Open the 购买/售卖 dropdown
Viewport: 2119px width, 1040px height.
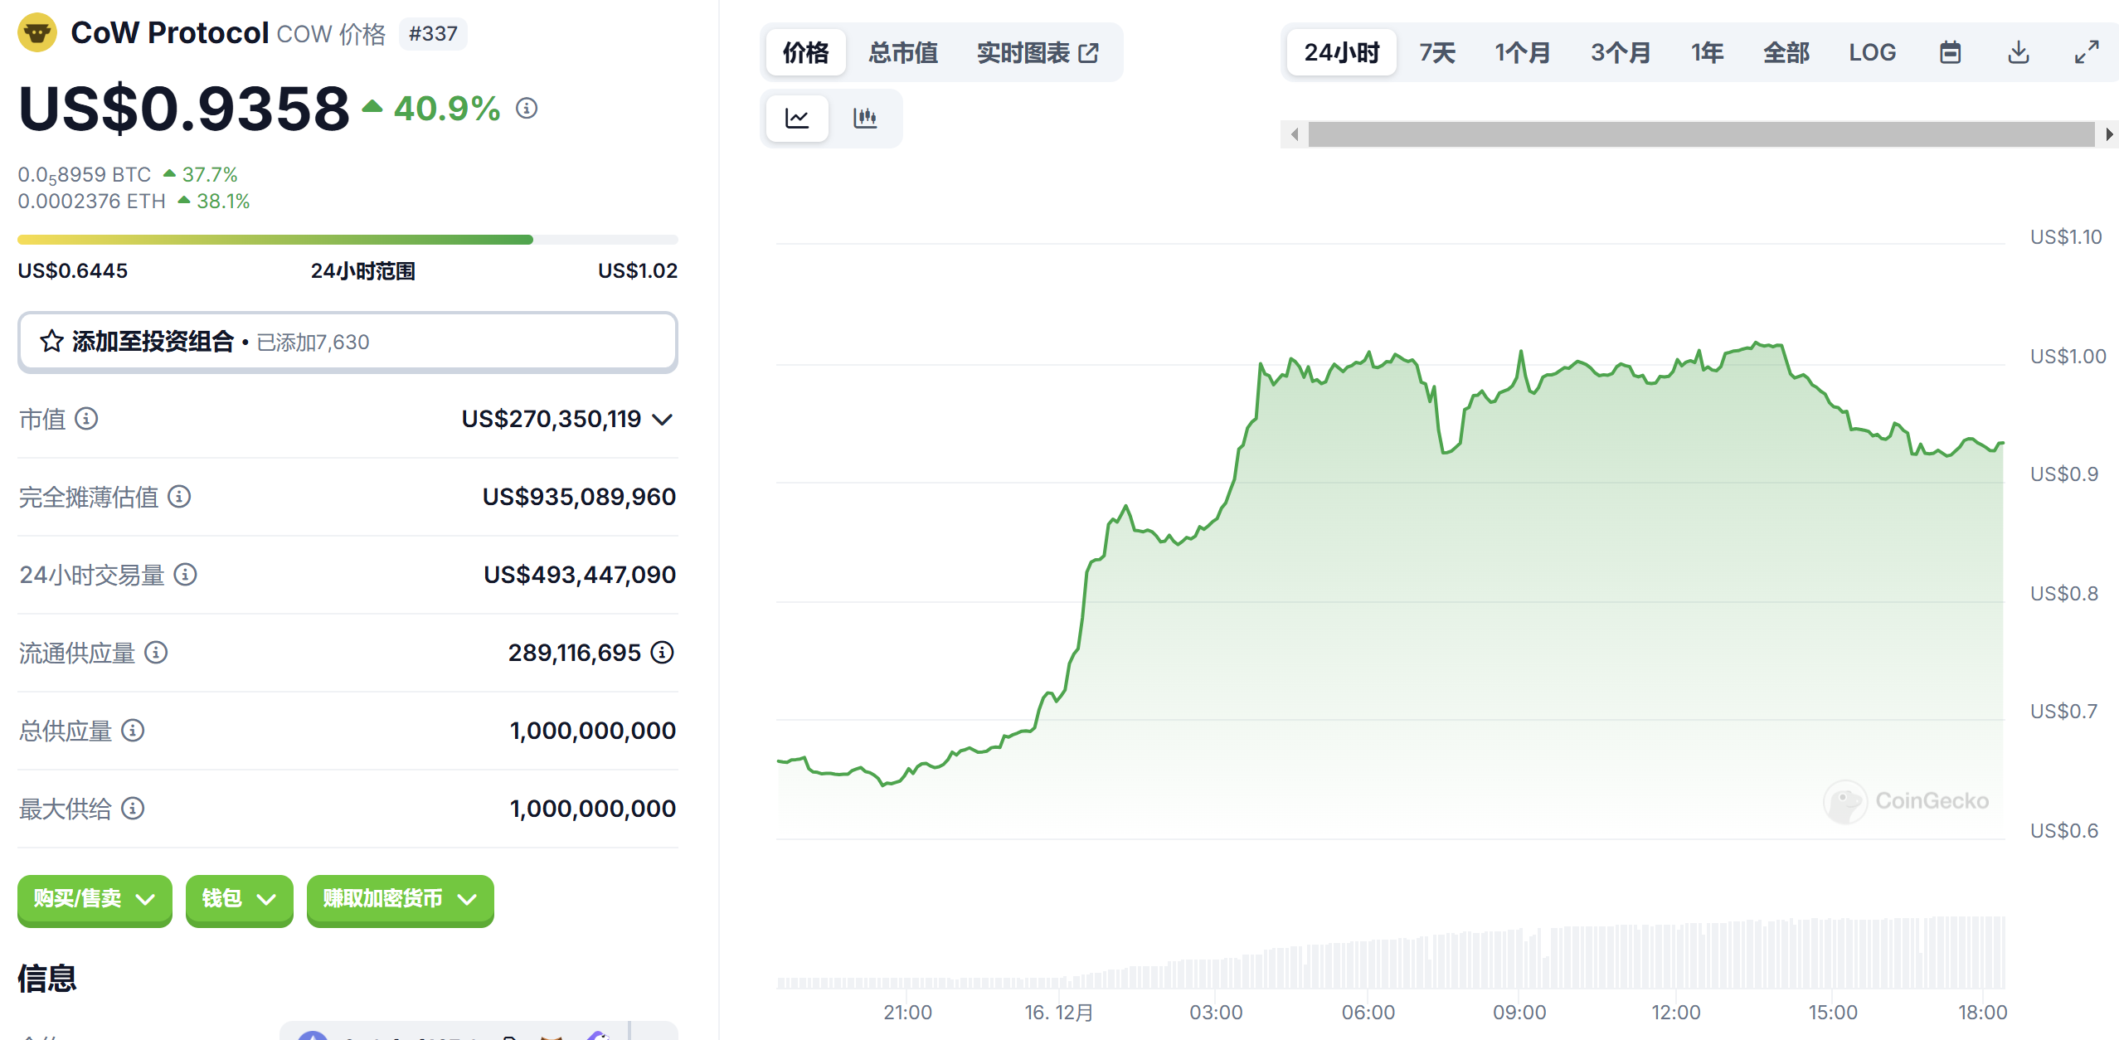pos(95,899)
